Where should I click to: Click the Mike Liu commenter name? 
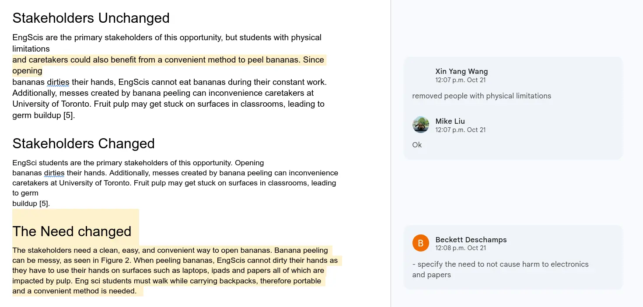[x=450, y=121]
